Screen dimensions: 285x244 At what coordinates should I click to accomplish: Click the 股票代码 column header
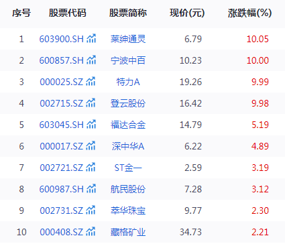click(68, 13)
